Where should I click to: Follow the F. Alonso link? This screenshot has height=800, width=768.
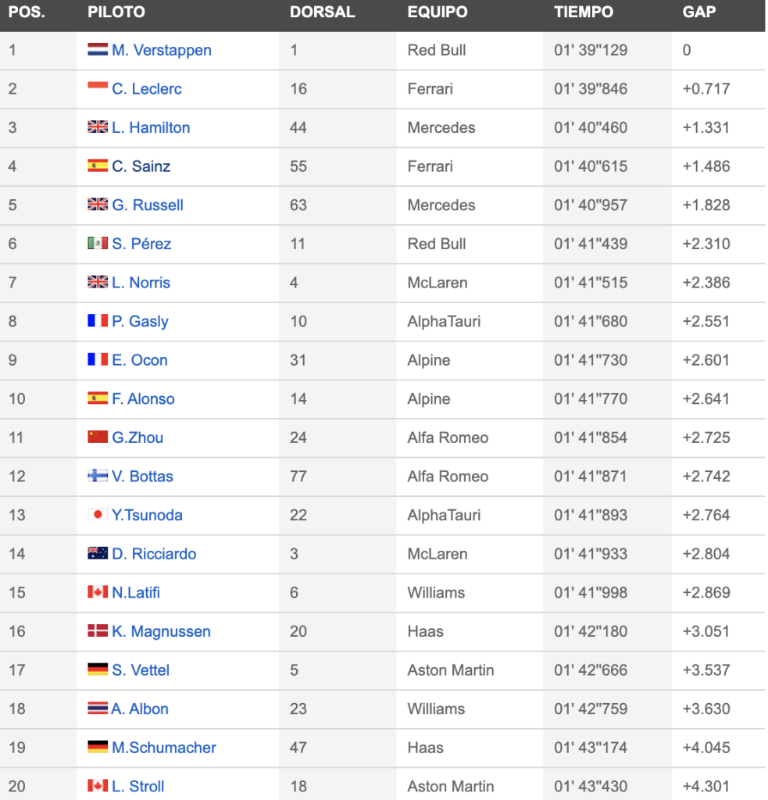[143, 399]
